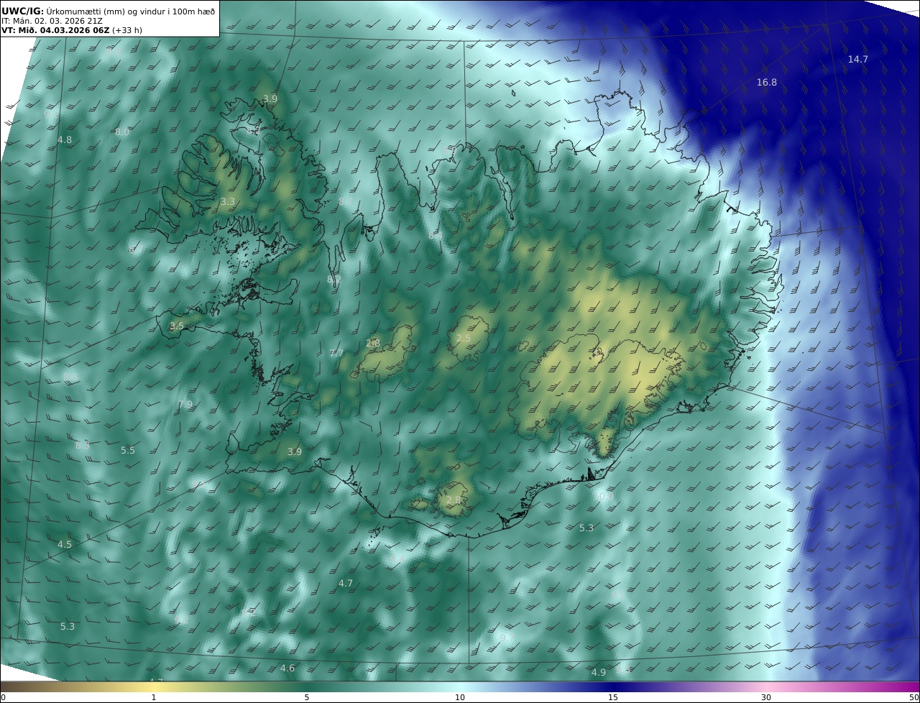Pick the yellow colorbar segment above label 1
Viewport: 920px width, 703px height.
154,686
